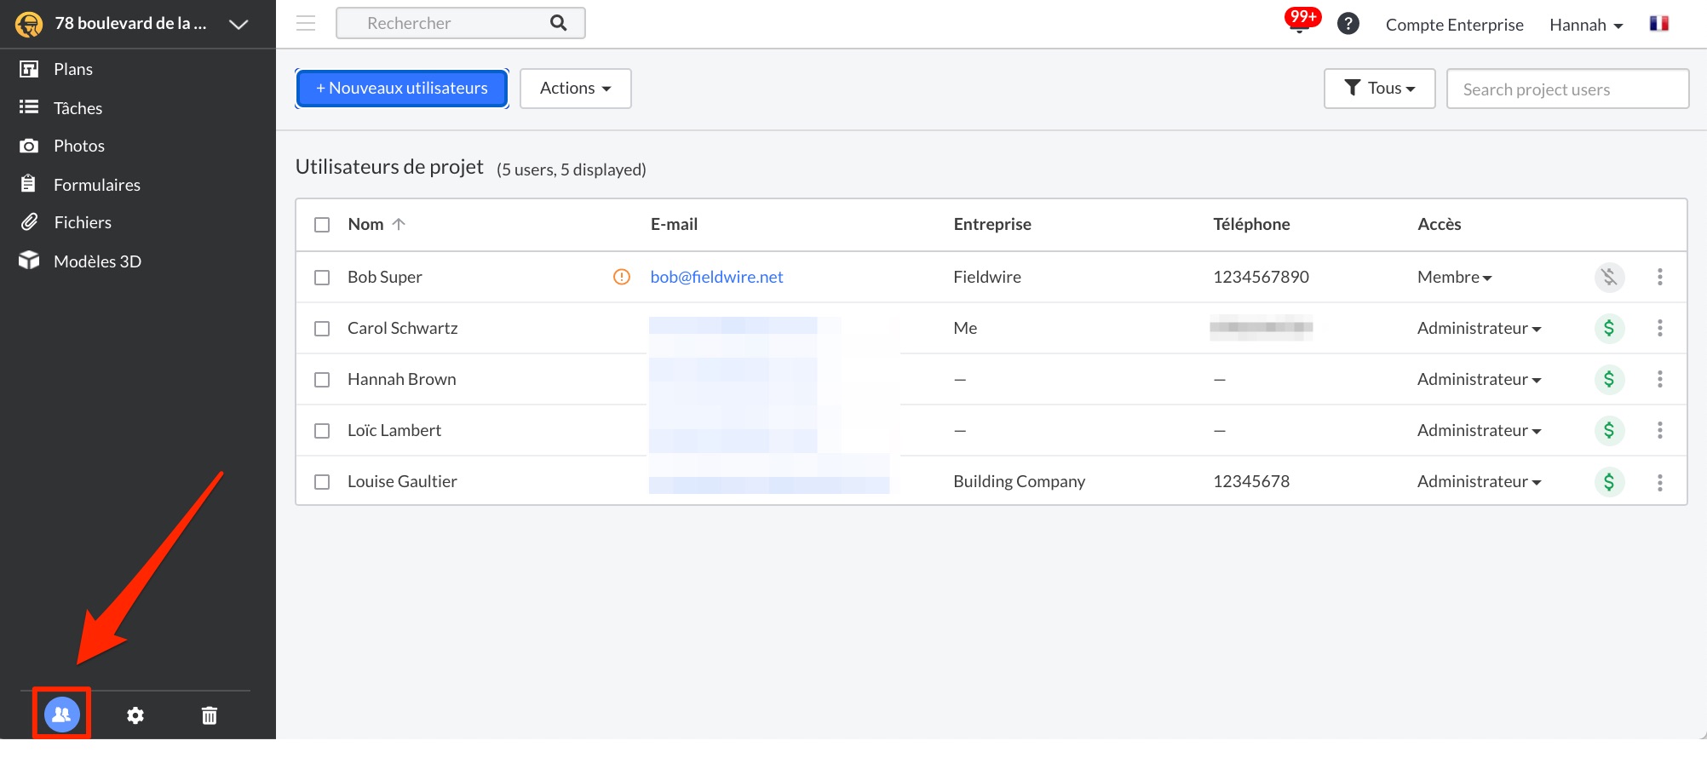Click the warning icon next to Bob Super
Screen dimensions: 1707x775
pos(622,277)
